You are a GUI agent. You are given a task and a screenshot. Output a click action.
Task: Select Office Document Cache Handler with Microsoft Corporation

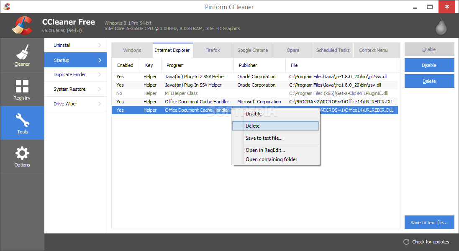pos(255,102)
